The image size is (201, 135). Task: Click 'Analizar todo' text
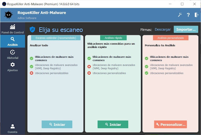39,45
